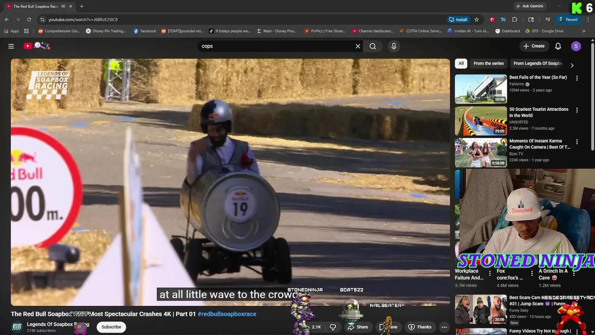Open 50 Scariest Tourist Attractions thumbnail

(x=481, y=121)
